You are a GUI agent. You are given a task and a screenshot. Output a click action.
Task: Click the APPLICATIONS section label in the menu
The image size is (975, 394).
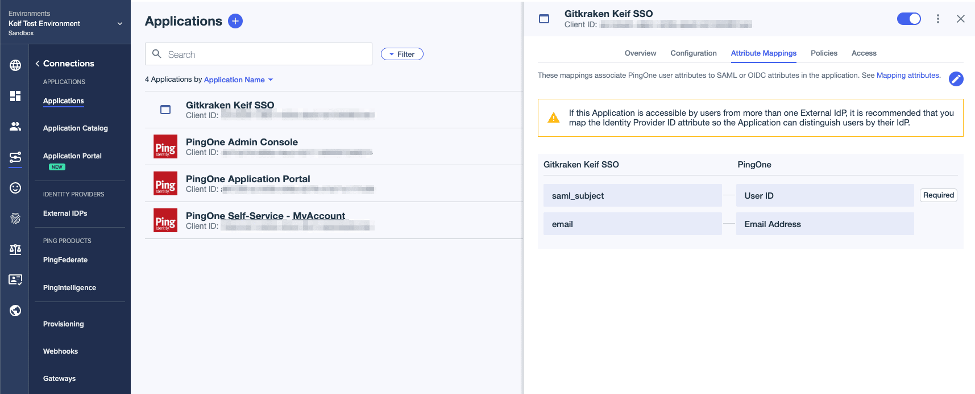tap(64, 82)
